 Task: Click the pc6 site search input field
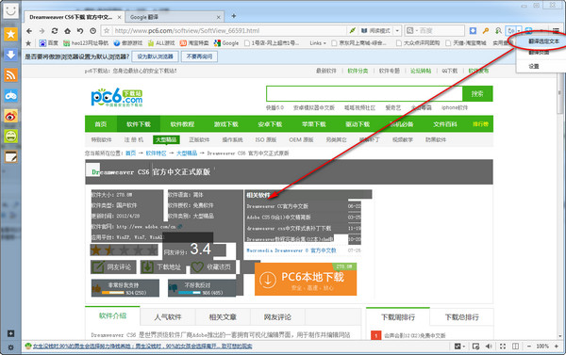click(364, 94)
